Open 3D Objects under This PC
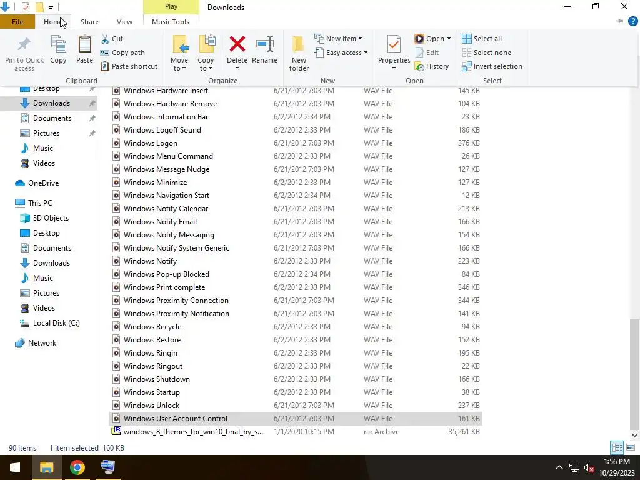Viewport: 640px width, 480px height. point(45,218)
